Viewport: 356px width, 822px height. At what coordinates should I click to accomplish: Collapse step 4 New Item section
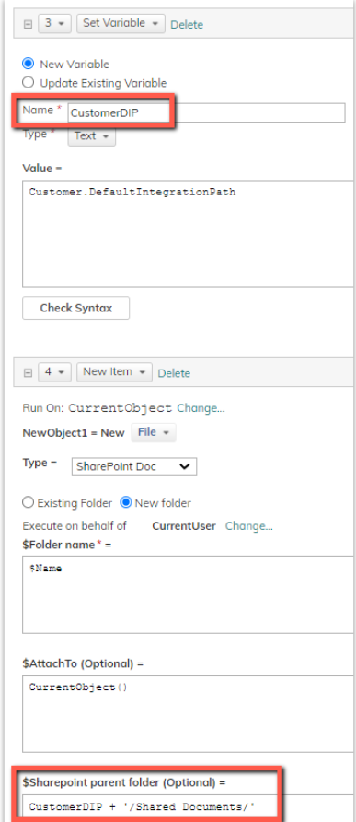(x=29, y=372)
